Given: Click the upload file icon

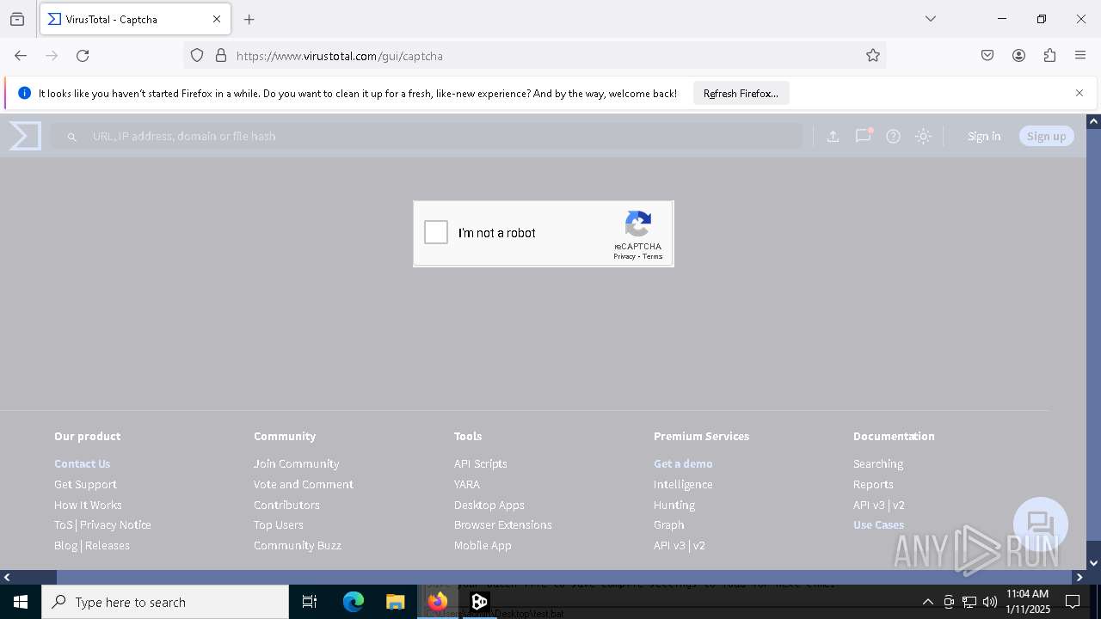Looking at the screenshot, I should click(833, 136).
